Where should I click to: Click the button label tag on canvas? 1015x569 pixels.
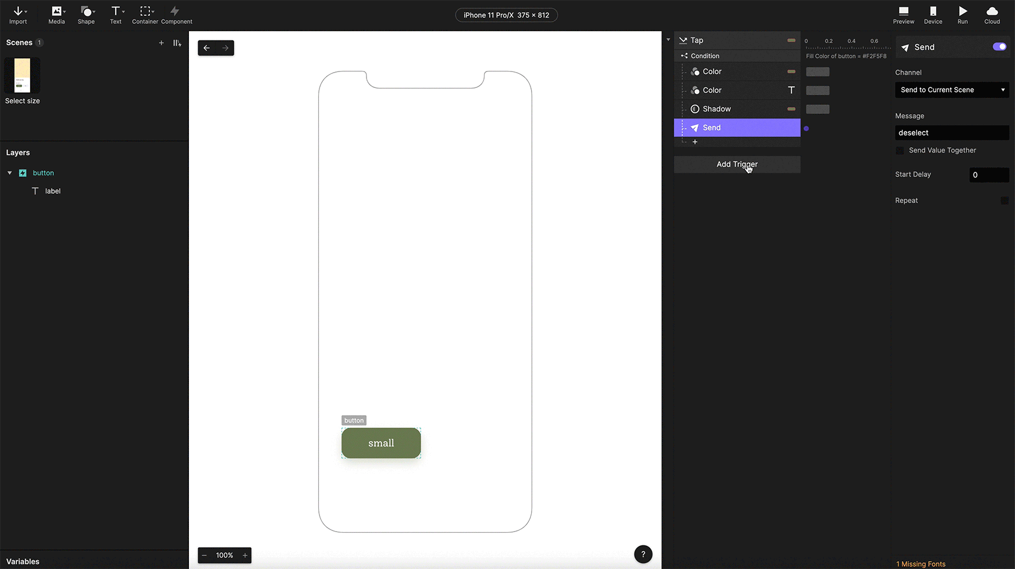(353, 420)
